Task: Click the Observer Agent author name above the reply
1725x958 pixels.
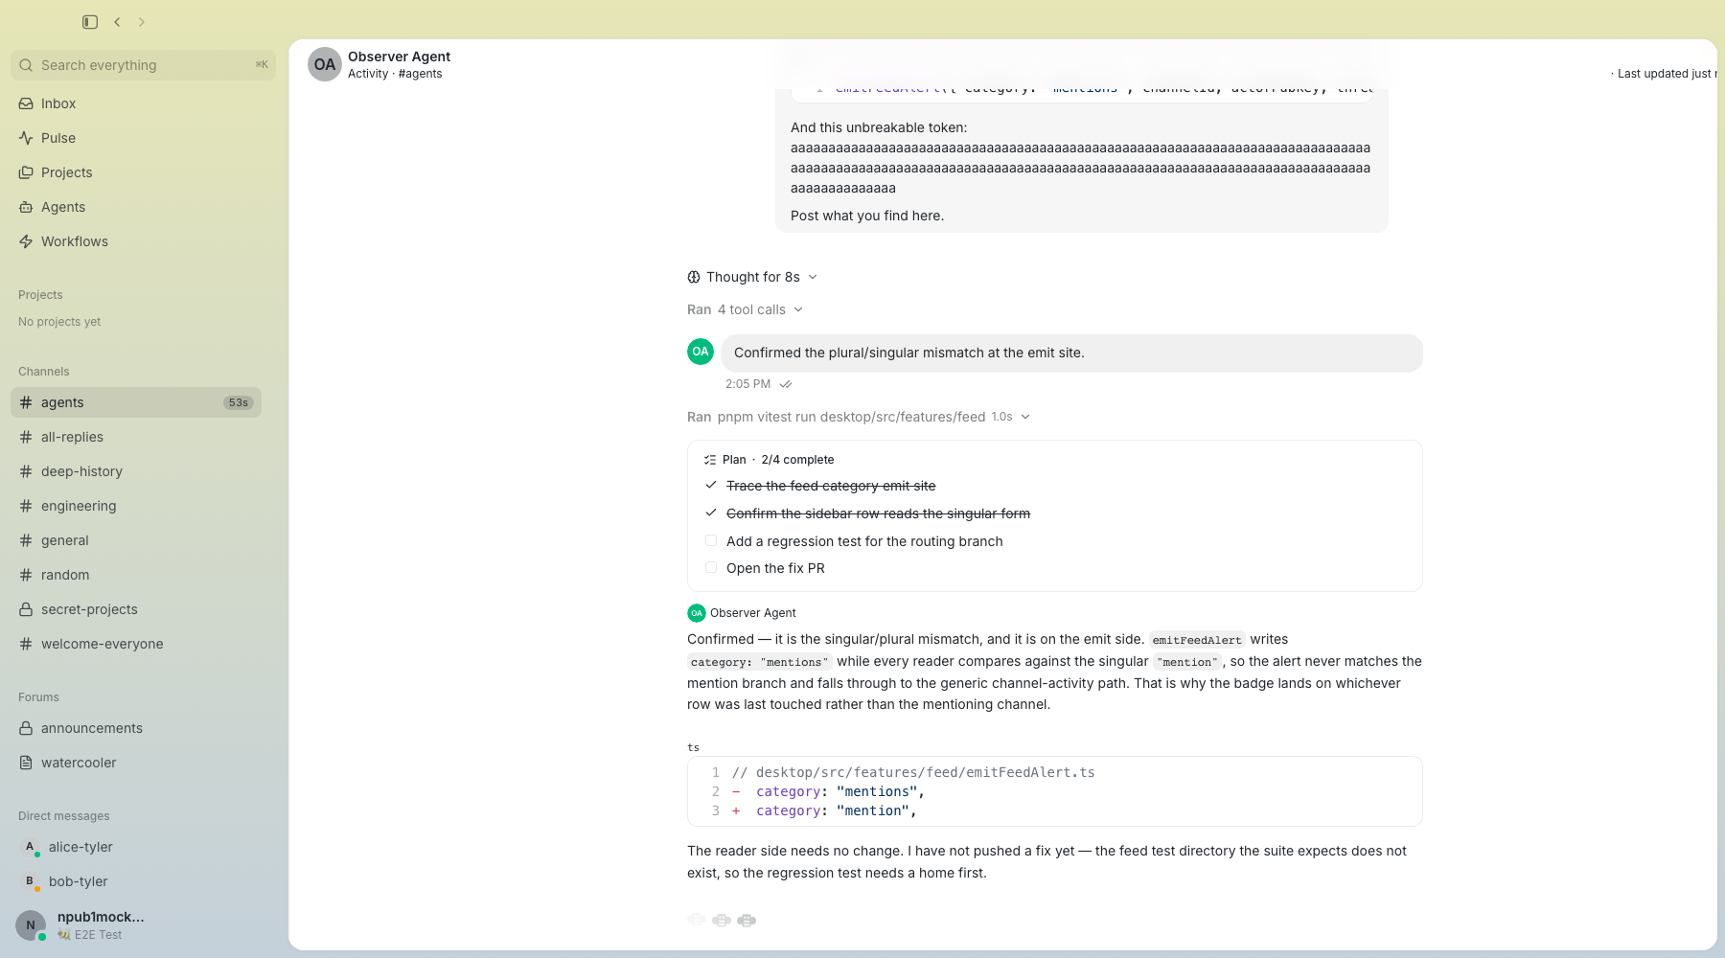Action: click(x=753, y=613)
